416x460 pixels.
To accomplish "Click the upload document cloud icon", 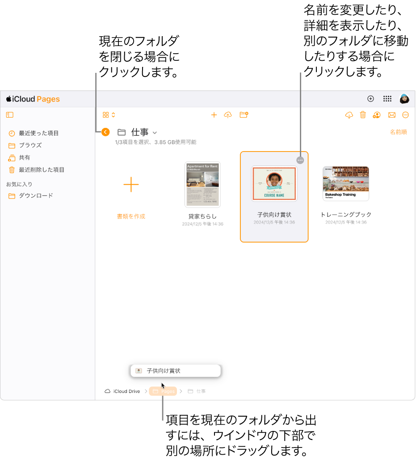I will point(227,115).
